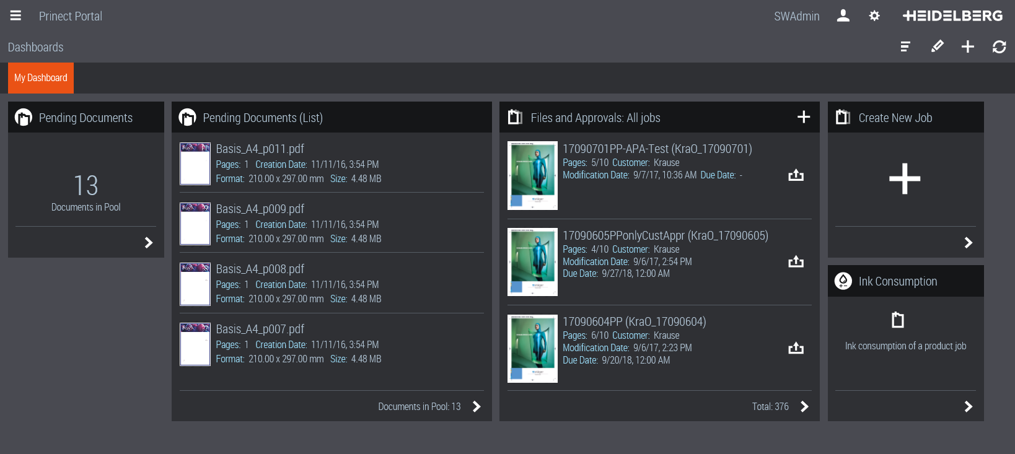Click upload icon for job 17090701PP-APA-Test
1015x454 pixels.
pyautogui.click(x=796, y=175)
